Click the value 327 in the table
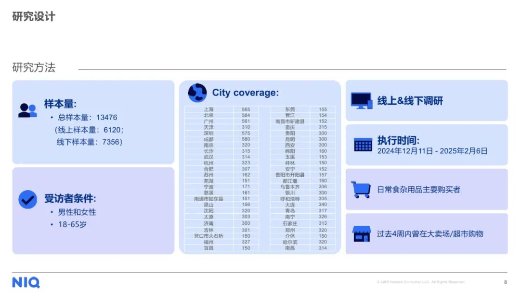 (x=246, y=242)
